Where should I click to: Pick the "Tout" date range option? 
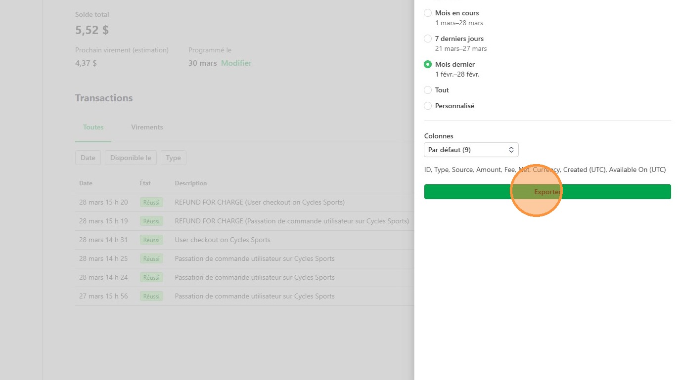coord(428,90)
